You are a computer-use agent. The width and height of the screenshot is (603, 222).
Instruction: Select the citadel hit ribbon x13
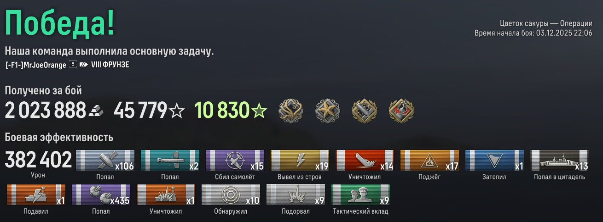point(560,160)
